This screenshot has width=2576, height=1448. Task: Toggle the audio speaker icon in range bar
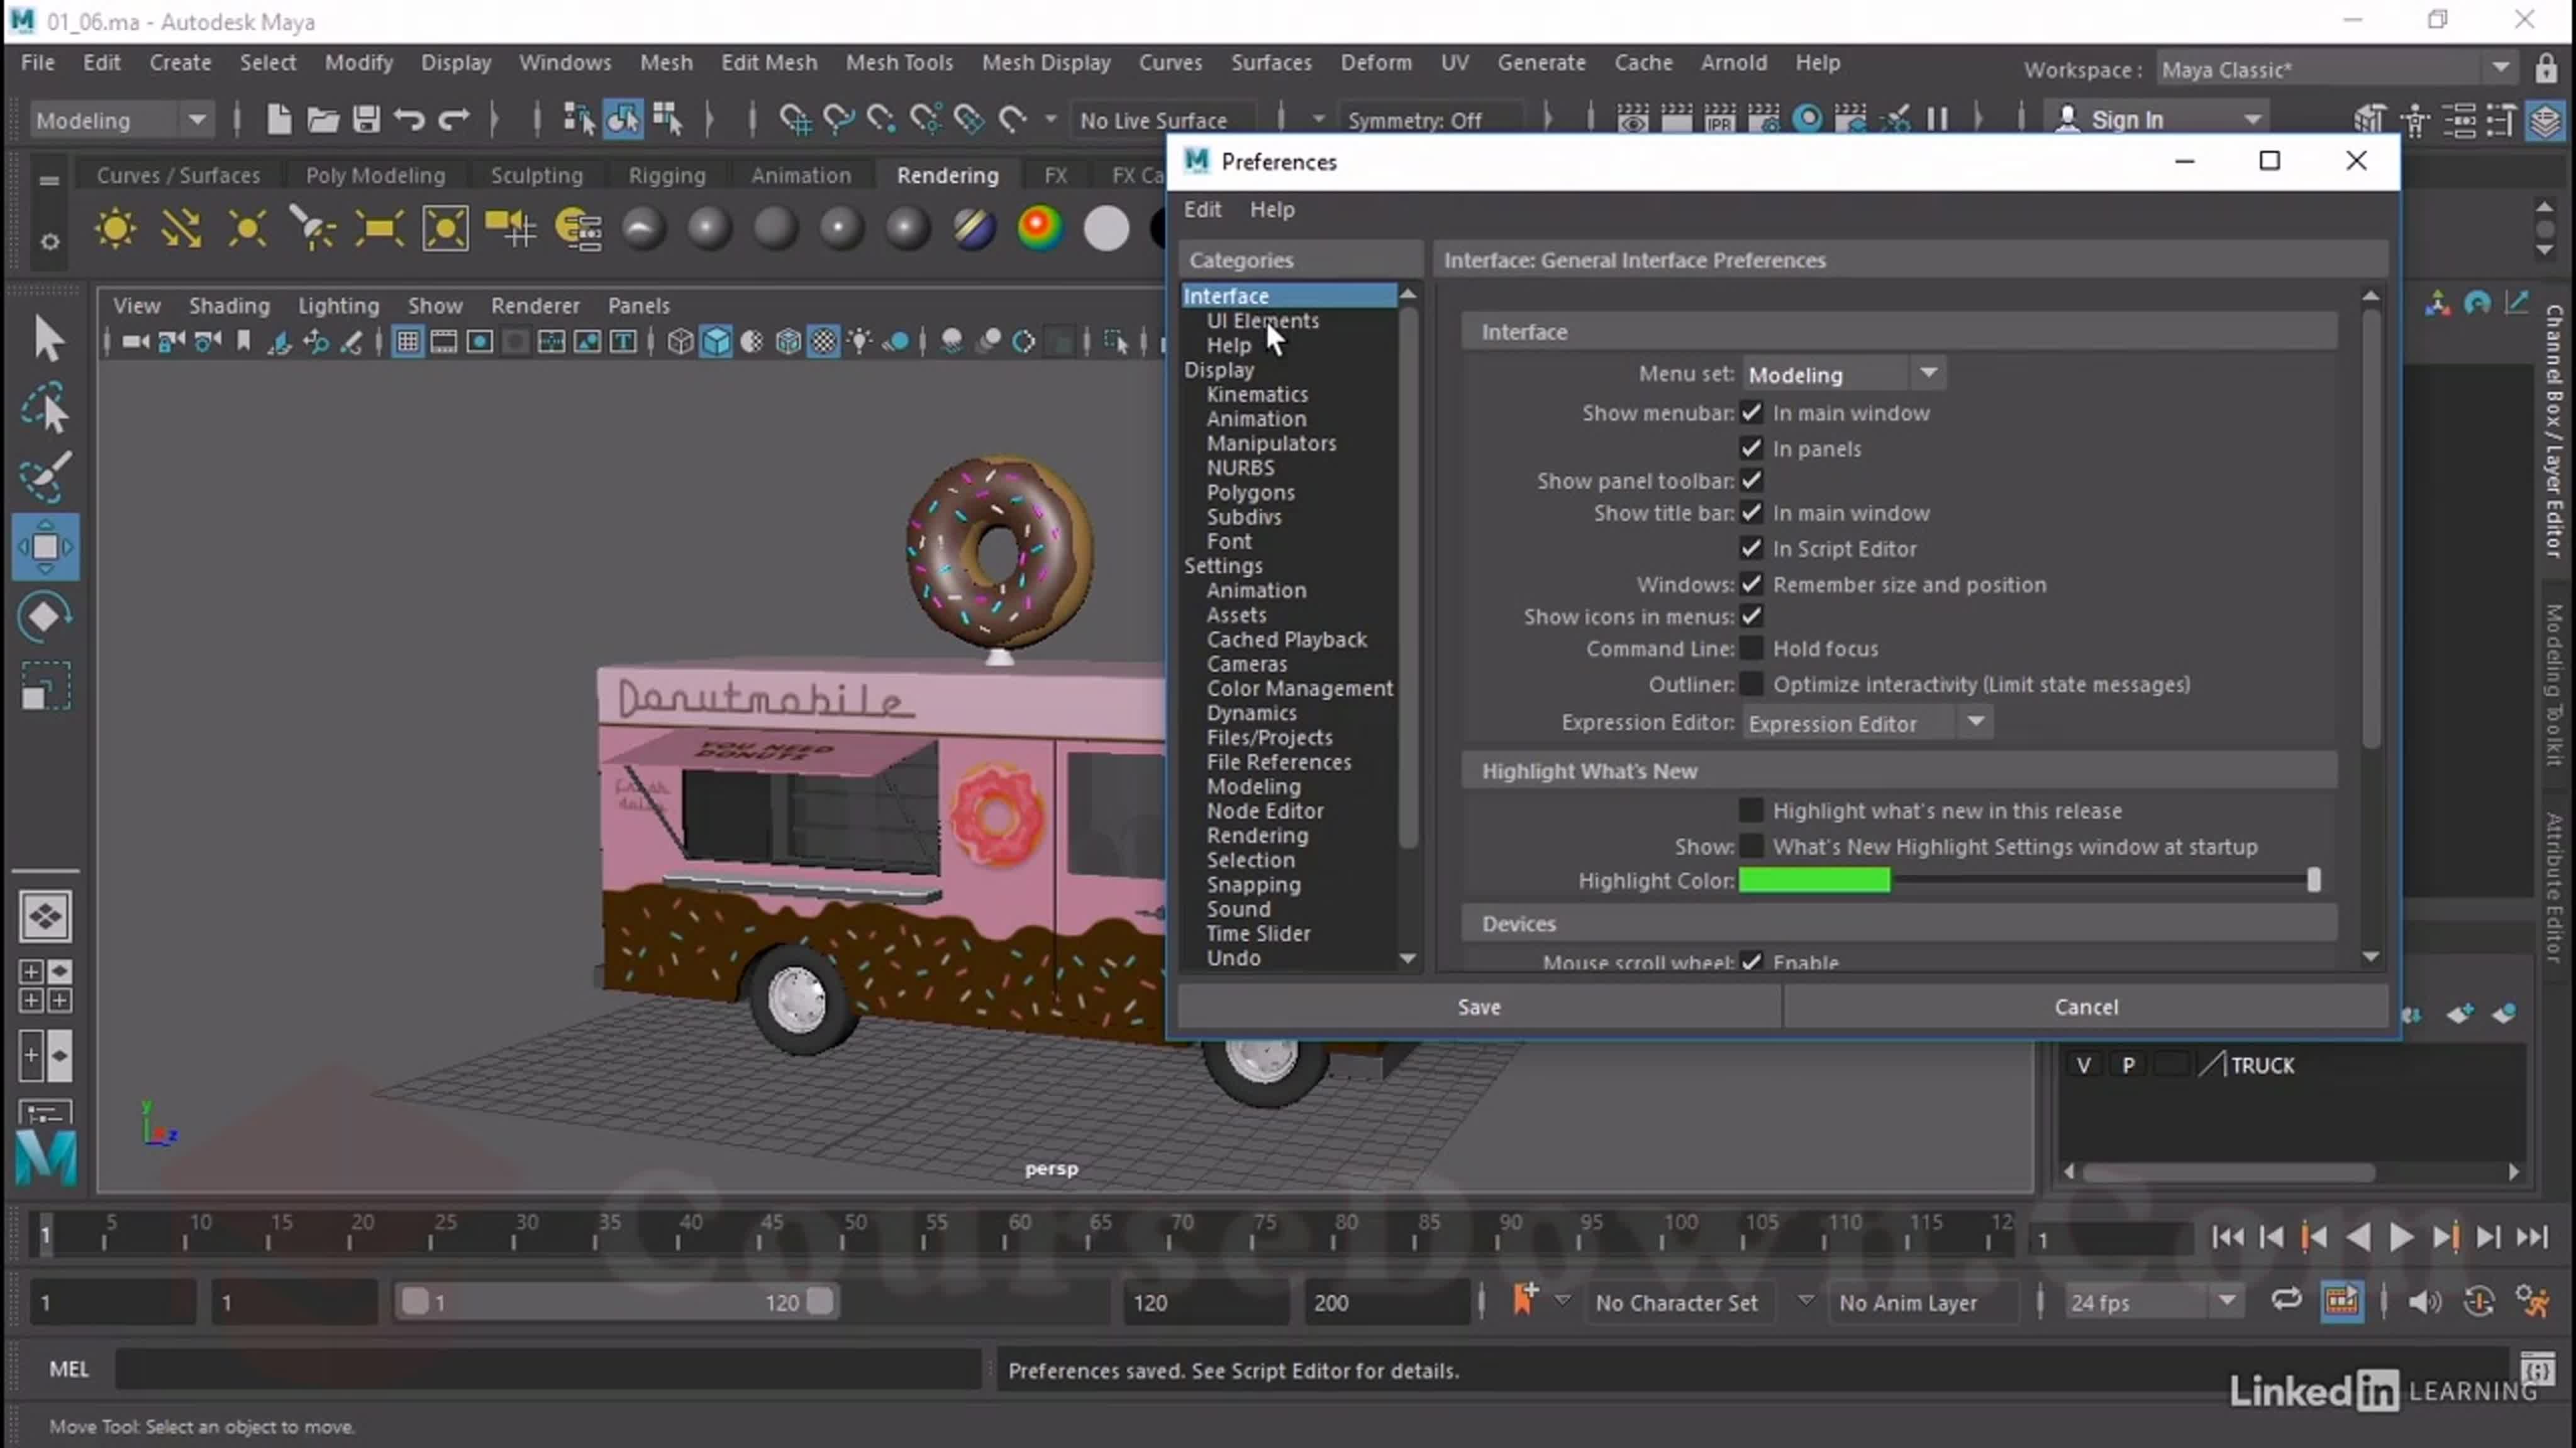[x=2423, y=1302]
